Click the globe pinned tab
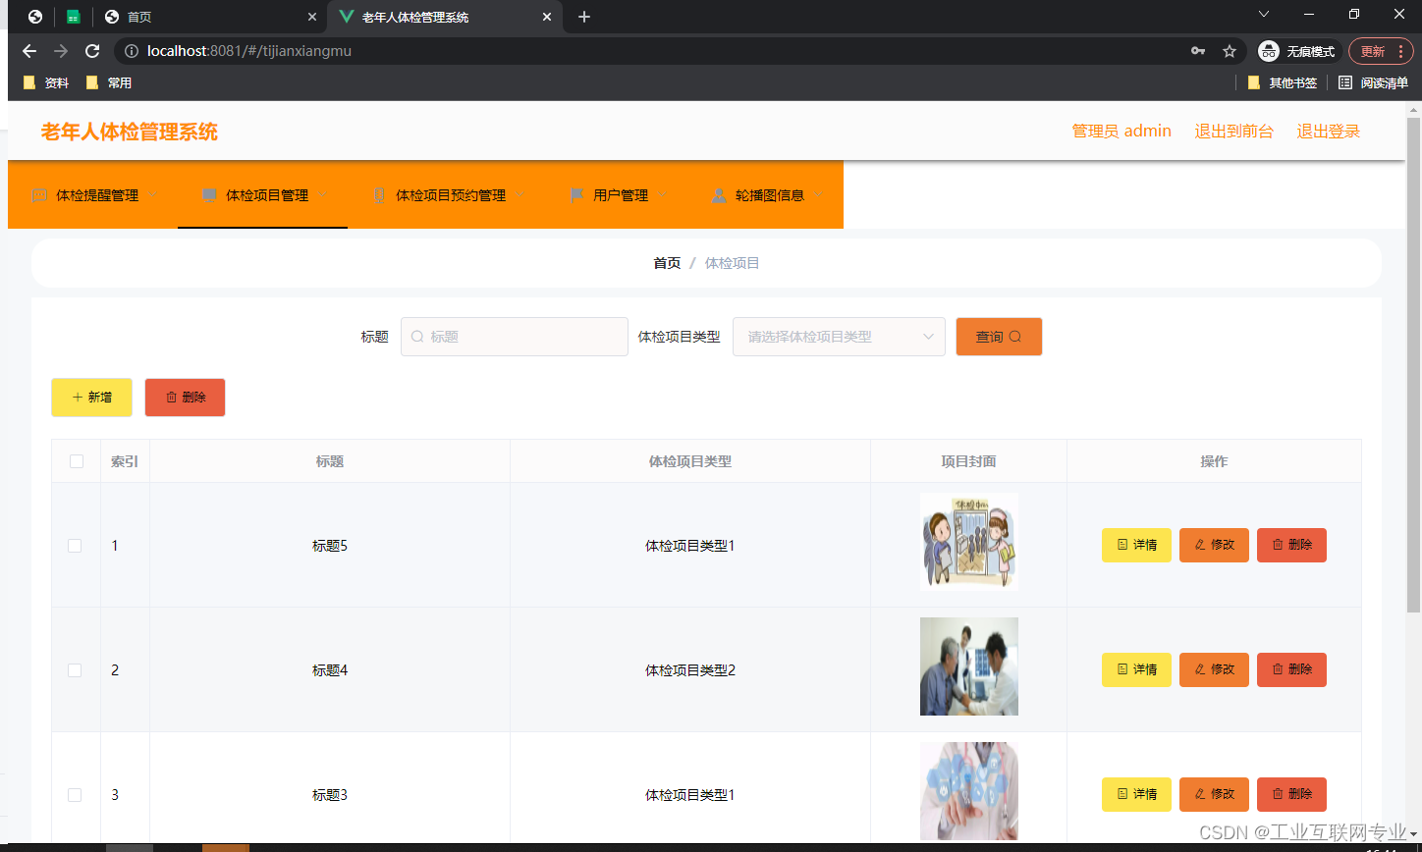This screenshot has width=1422, height=852. coord(35,17)
